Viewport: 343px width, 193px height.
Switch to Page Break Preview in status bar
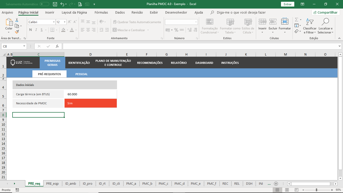point(297,190)
